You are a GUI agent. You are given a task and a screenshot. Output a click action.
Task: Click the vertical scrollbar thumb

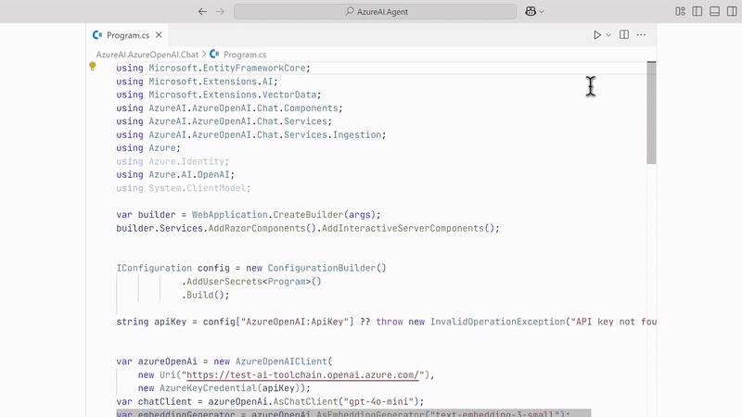point(652,112)
